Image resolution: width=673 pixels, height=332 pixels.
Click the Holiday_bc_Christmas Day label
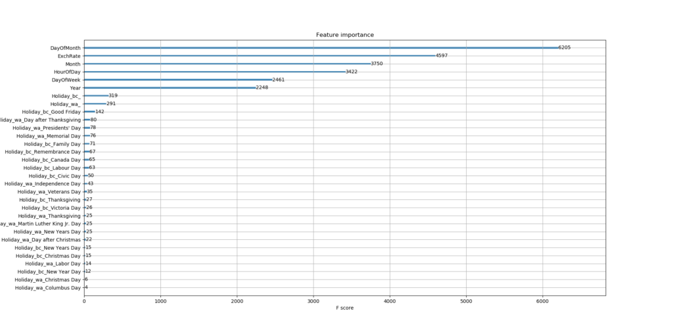coord(48,256)
